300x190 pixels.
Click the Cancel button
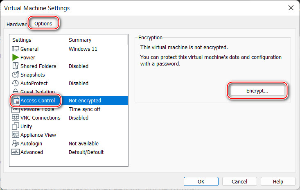pos(239,181)
